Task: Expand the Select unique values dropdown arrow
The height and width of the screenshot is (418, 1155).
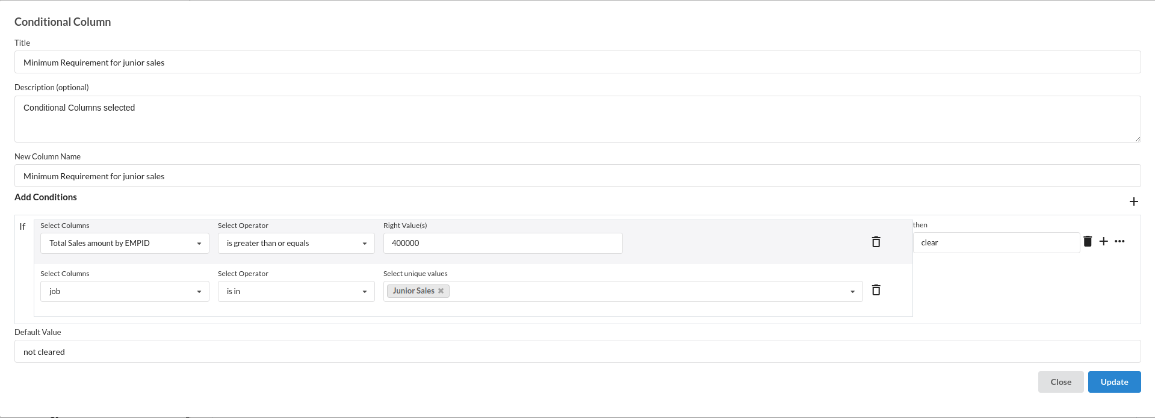Action: click(x=852, y=292)
